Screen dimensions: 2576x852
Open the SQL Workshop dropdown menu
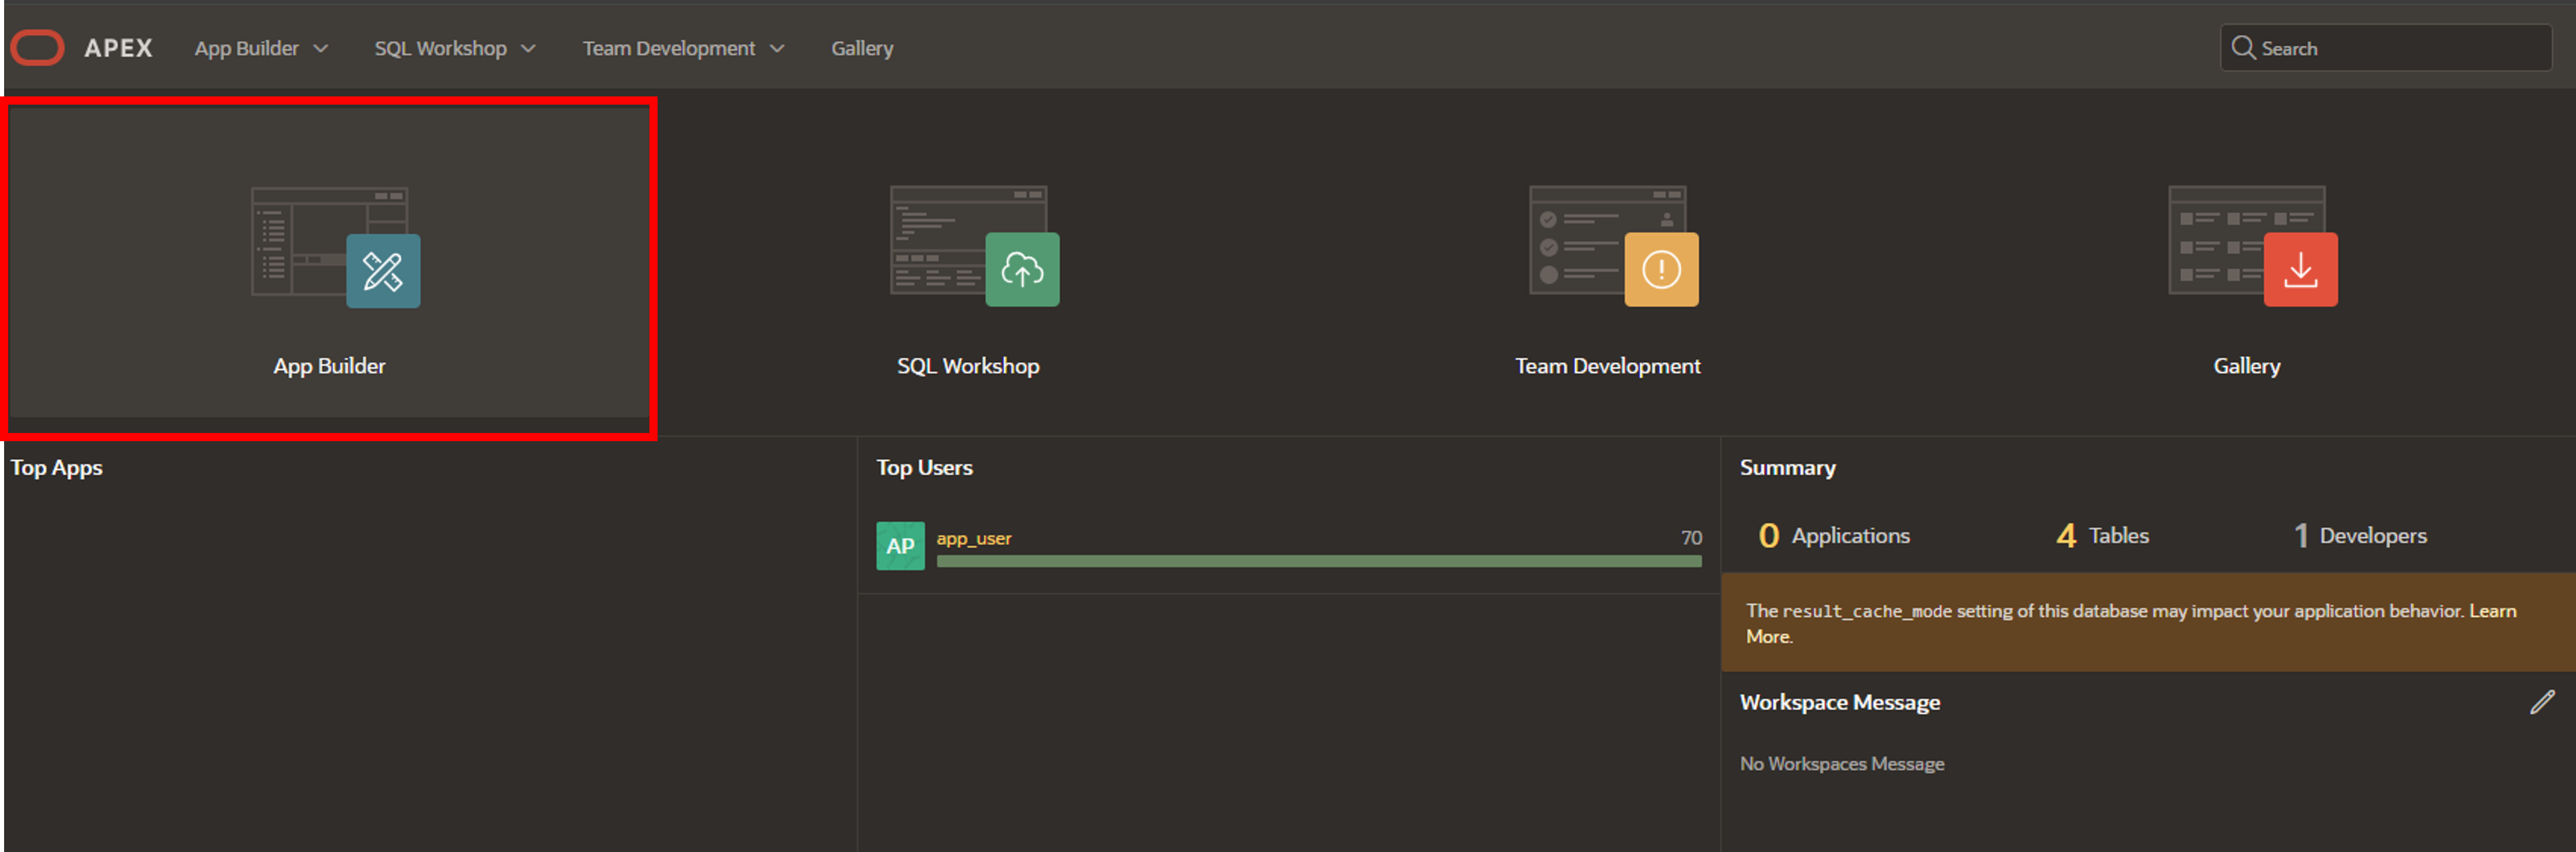530,47
